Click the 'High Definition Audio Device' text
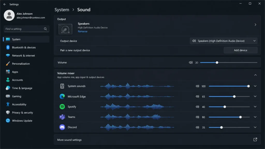This screenshot has height=149, width=265. tap(93, 27)
